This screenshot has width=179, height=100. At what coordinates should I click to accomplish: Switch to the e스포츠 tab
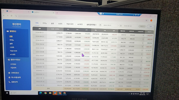pos(80,24)
